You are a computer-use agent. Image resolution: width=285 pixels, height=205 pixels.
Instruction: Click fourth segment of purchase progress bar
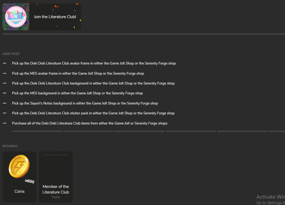191,131
